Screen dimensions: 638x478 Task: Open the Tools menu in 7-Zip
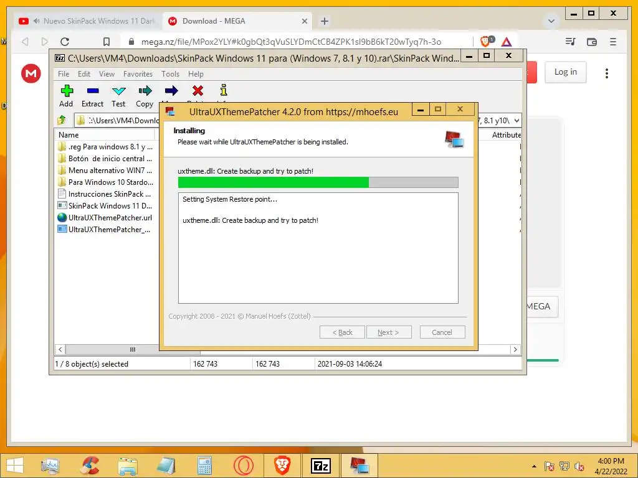[x=170, y=74]
